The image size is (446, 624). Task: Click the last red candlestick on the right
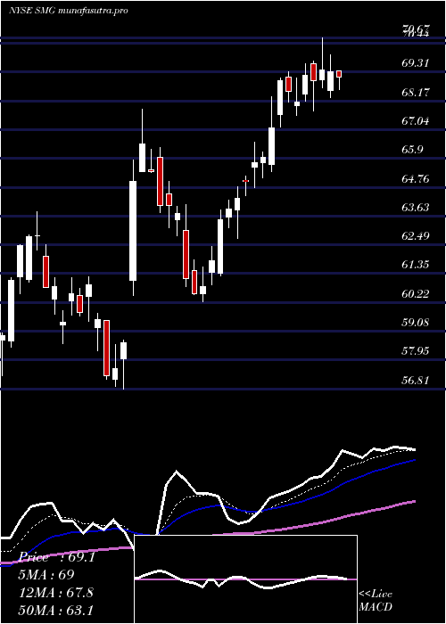click(339, 74)
